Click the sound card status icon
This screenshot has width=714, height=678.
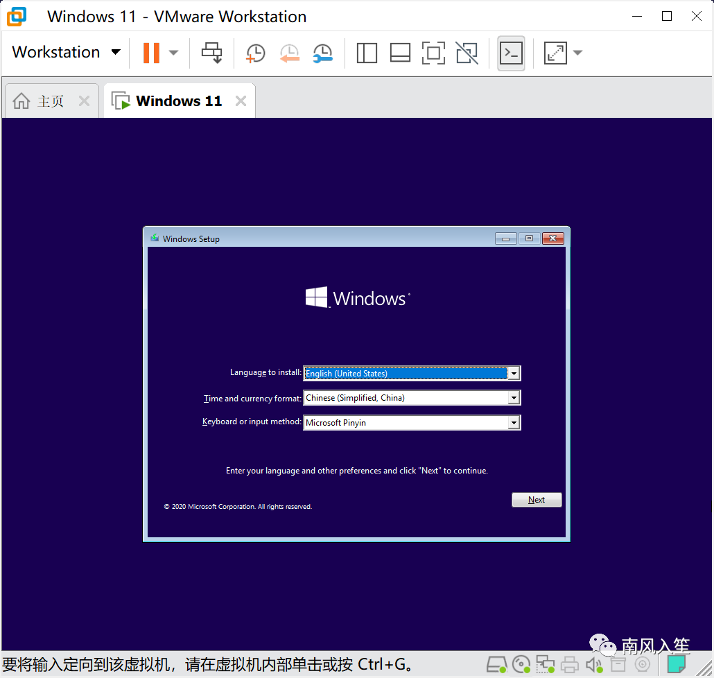click(594, 665)
